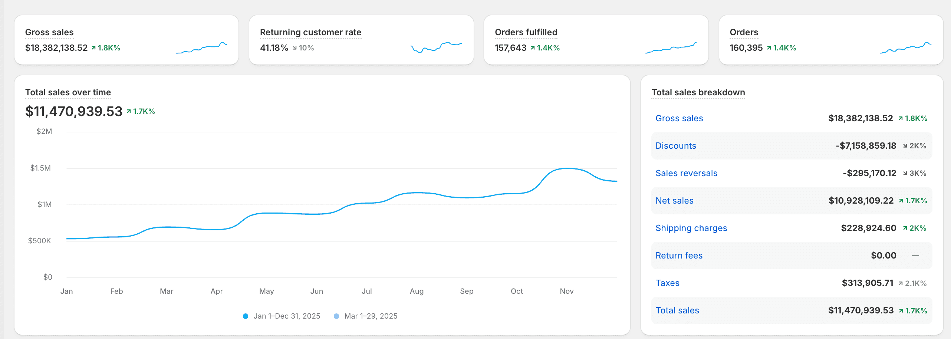951x339 pixels.
Task: Open the Shipping charges link
Action: point(691,228)
